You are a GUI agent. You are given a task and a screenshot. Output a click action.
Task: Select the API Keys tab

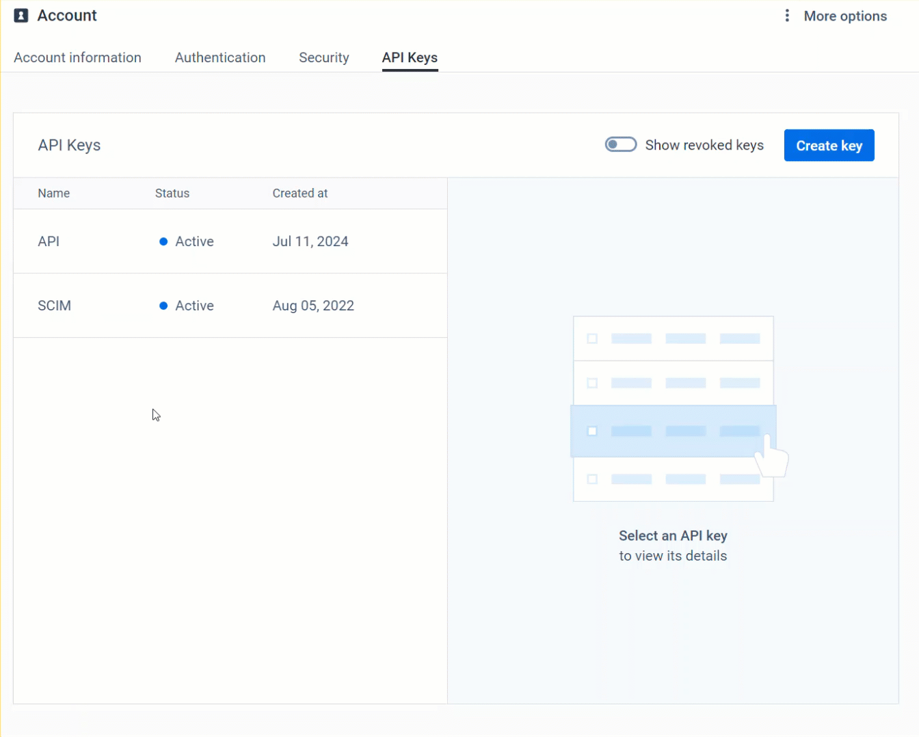tap(410, 57)
